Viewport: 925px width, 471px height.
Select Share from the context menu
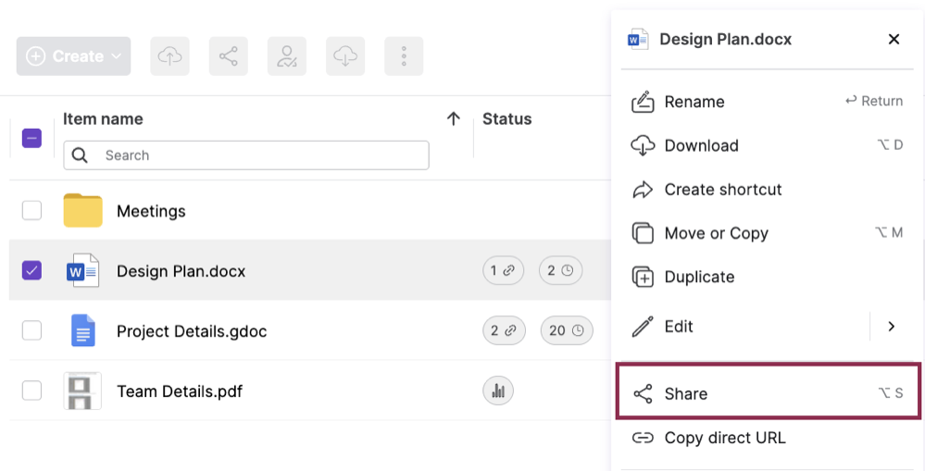(x=769, y=393)
